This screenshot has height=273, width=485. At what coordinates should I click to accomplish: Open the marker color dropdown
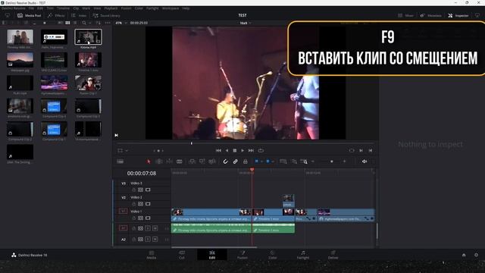coord(273,162)
